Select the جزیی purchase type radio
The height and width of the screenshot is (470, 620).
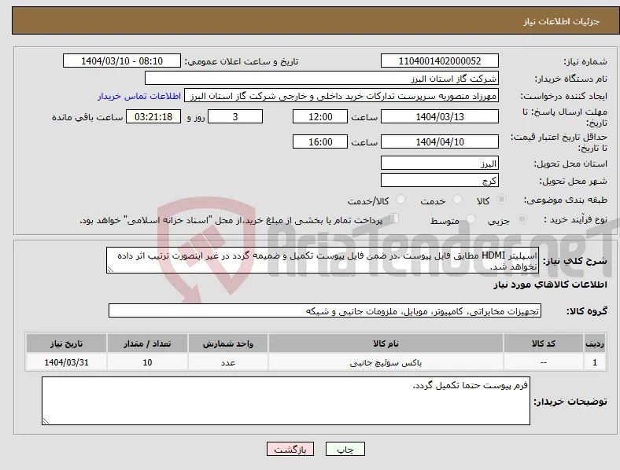[522, 218]
